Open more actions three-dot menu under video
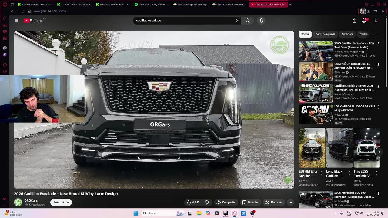Image resolution: width=388 pixels, height=218 pixels. pos(290,202)
